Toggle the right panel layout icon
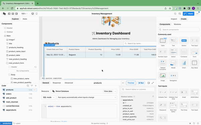This screenshot has height=125, width=201. click(x=16, y=14)
